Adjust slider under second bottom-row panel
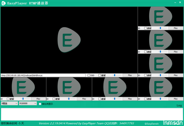This screenshot has width=184, height=126. coord(71,99)
